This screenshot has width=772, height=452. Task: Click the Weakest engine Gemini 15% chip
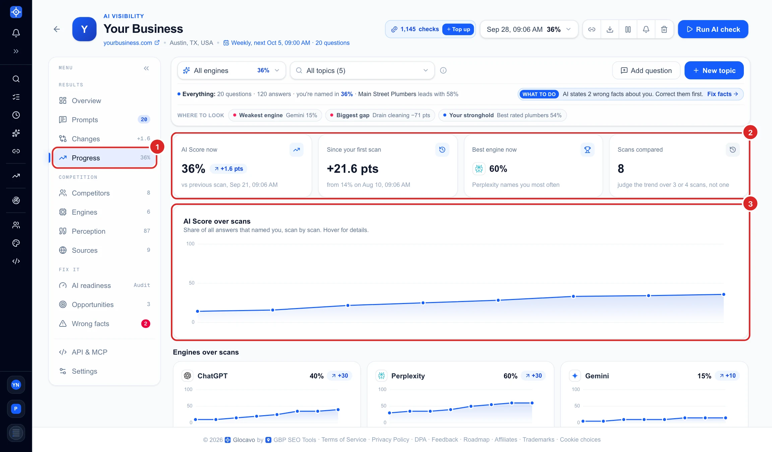(x=275, y=115)
